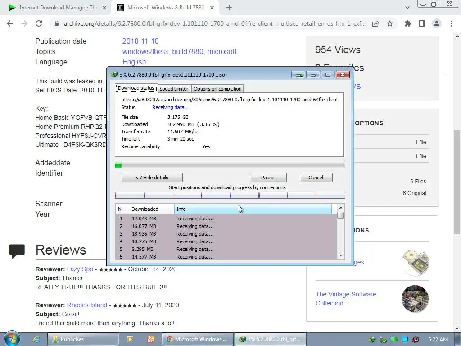Open the microsoft topic link

pos(222,51)
